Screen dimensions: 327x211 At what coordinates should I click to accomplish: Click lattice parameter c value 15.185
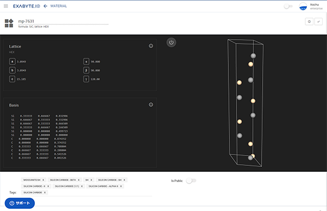(x=21, y=79)
